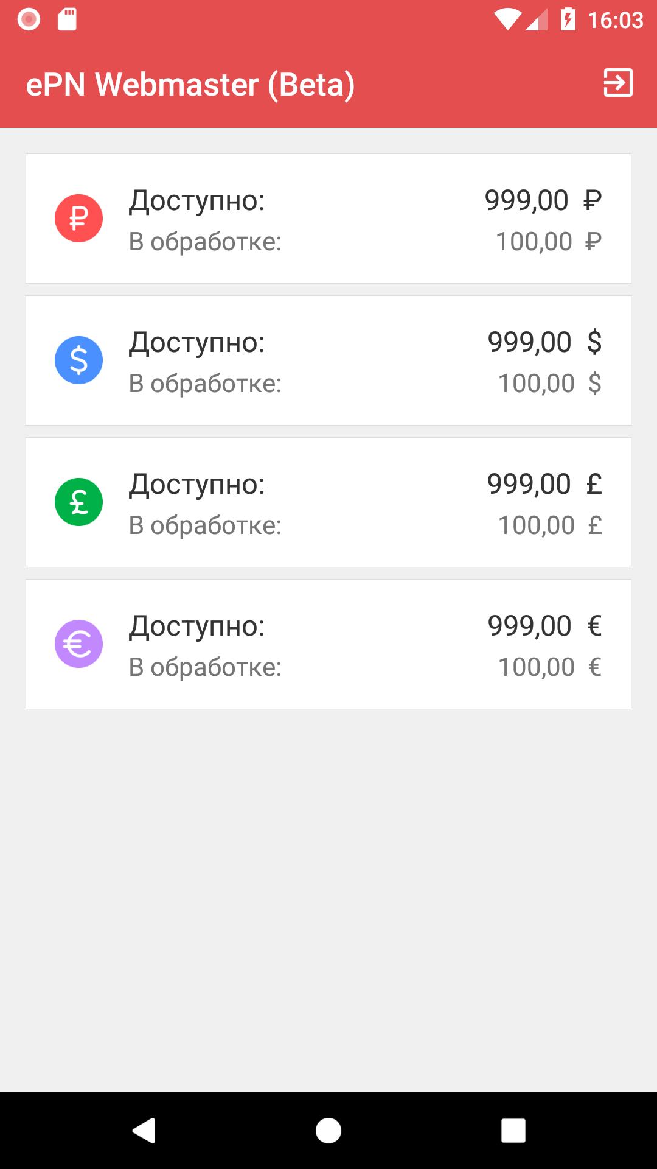Tap the purple euro currency icon

pyautogui.click(x=78, y=644)
